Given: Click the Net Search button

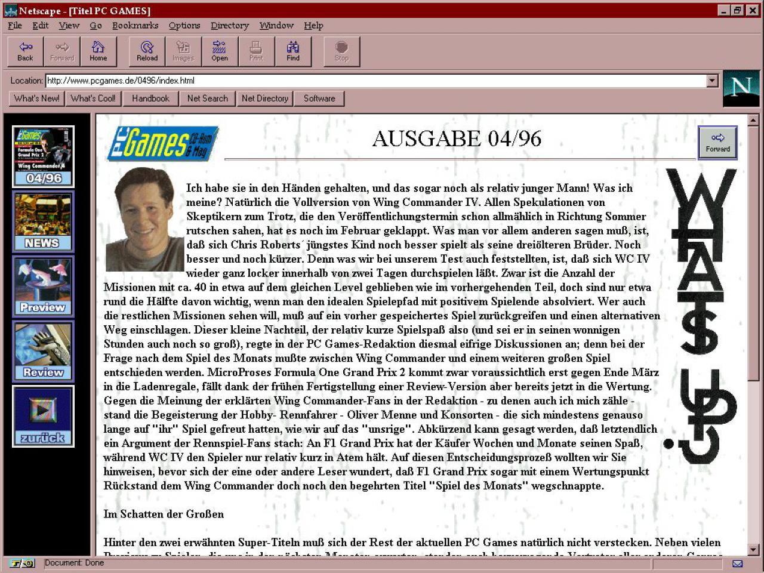Looking at the screenshot, I should tap(207, 98).
